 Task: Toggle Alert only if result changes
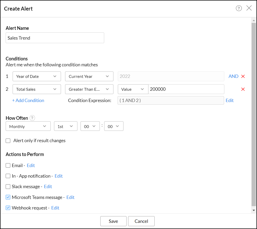pos(8,141)
